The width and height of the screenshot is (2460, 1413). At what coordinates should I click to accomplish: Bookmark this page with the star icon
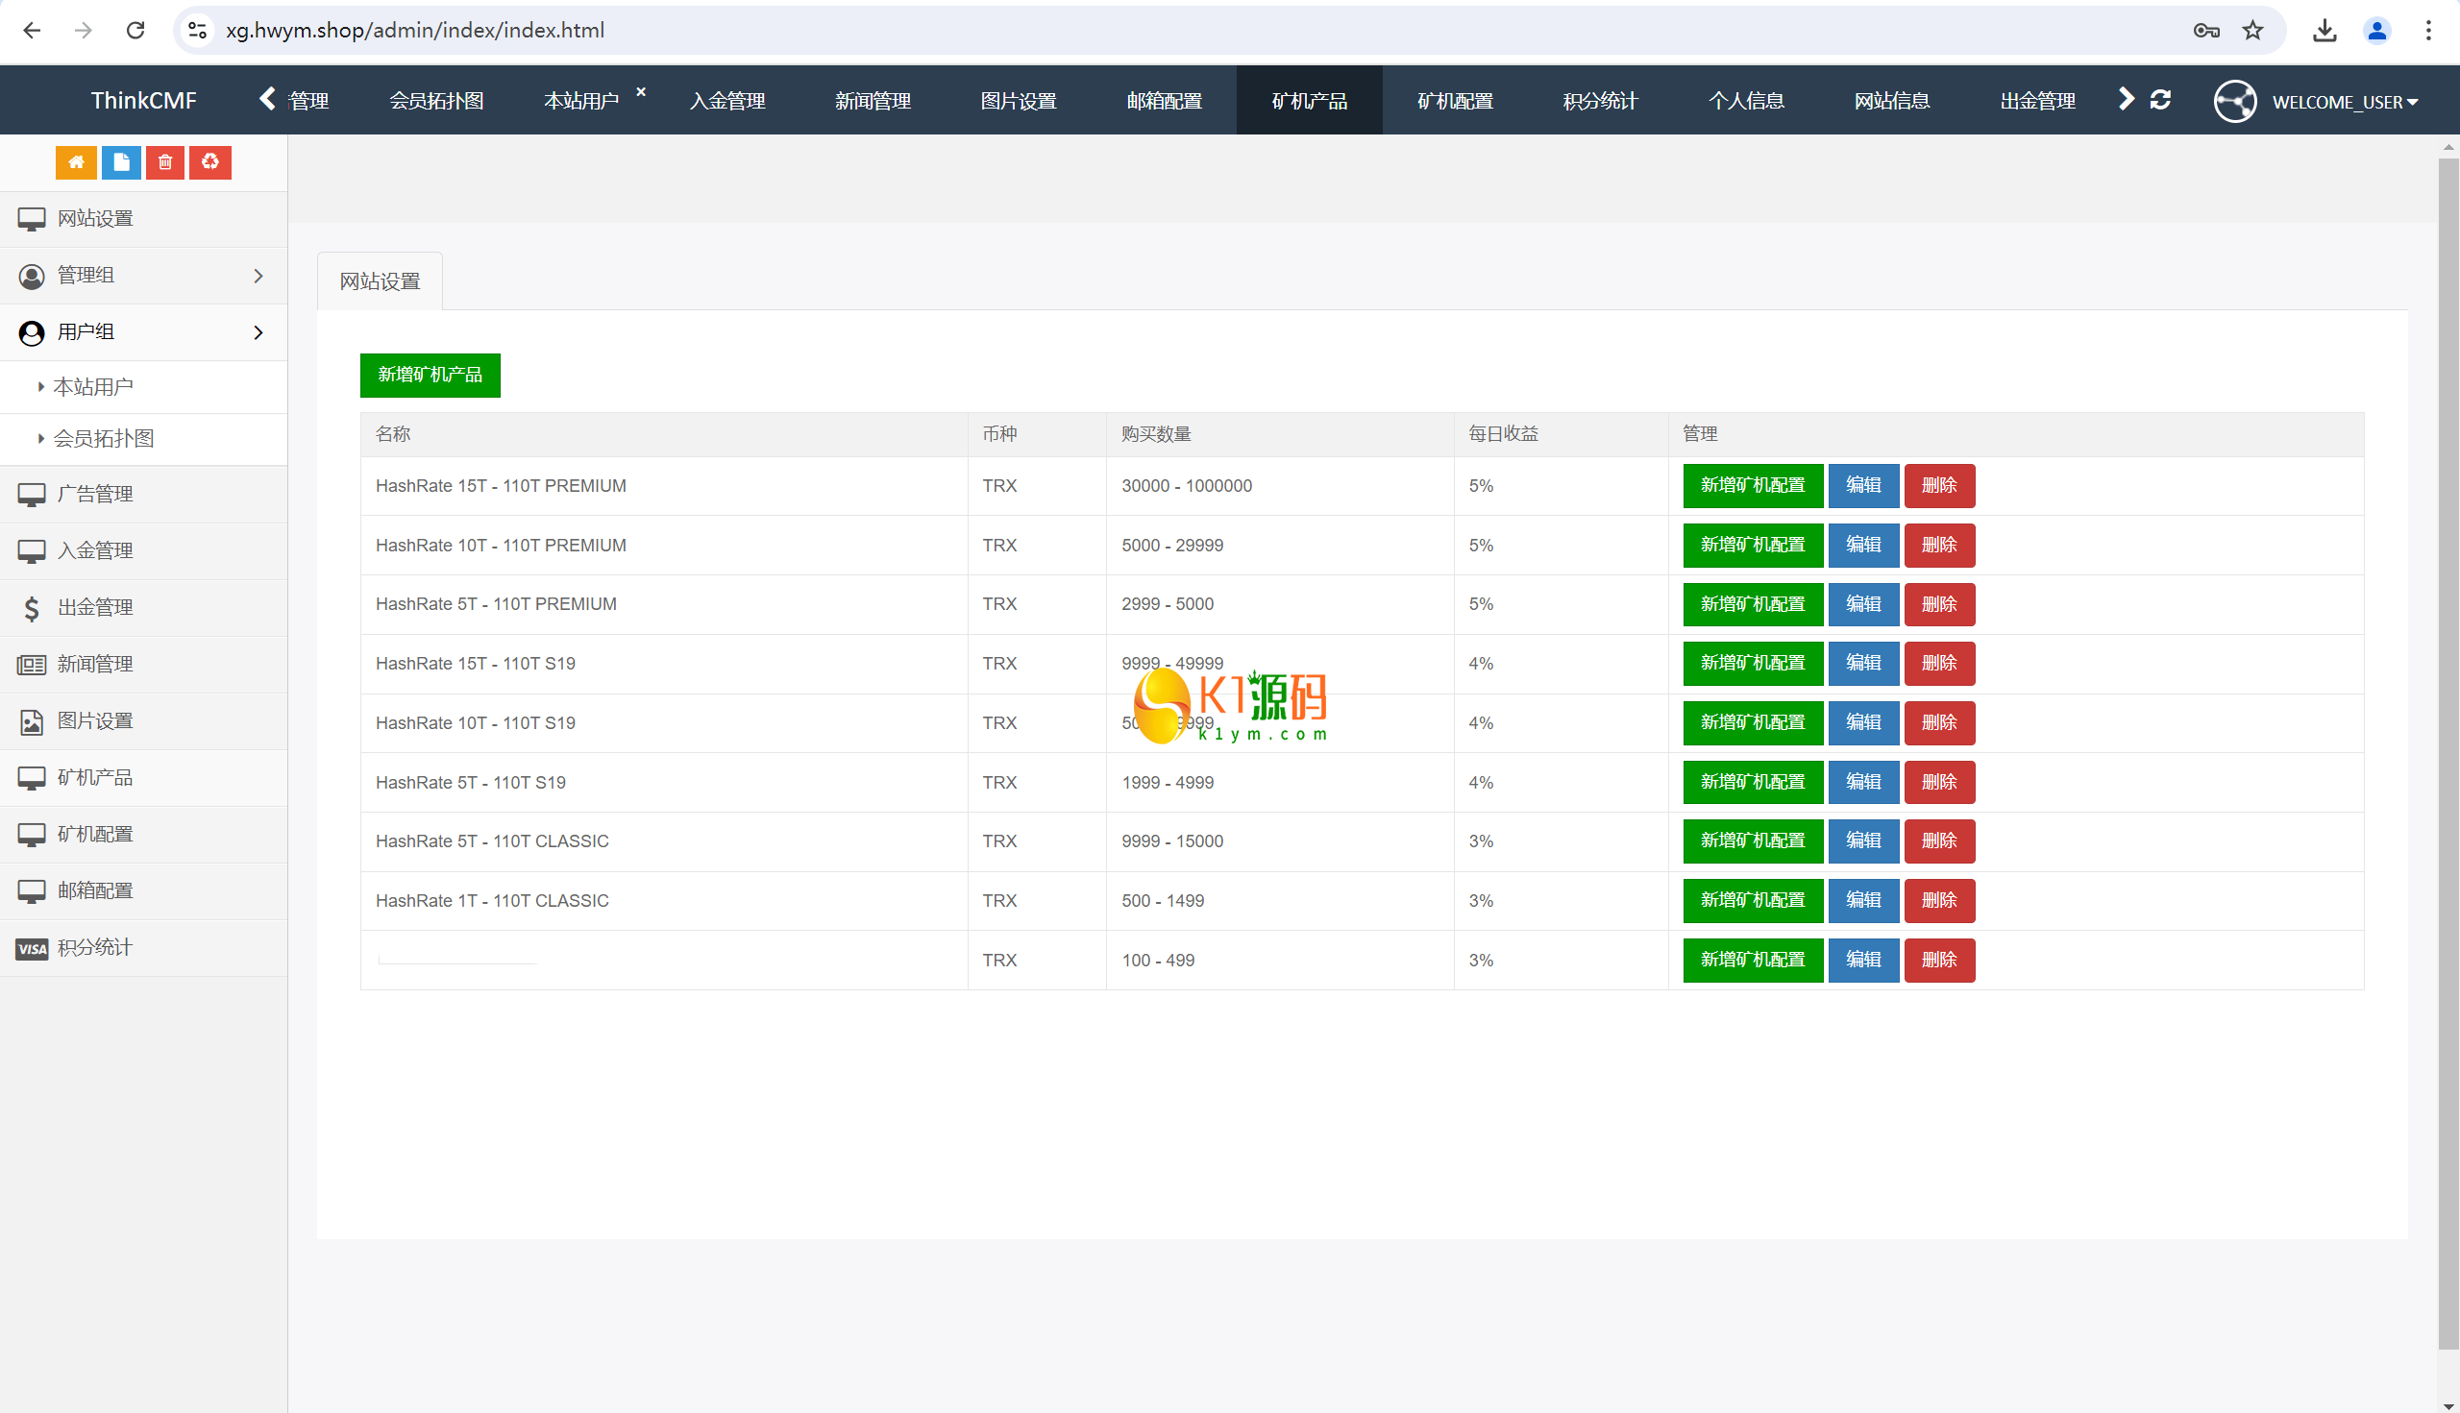(2253, 30)
